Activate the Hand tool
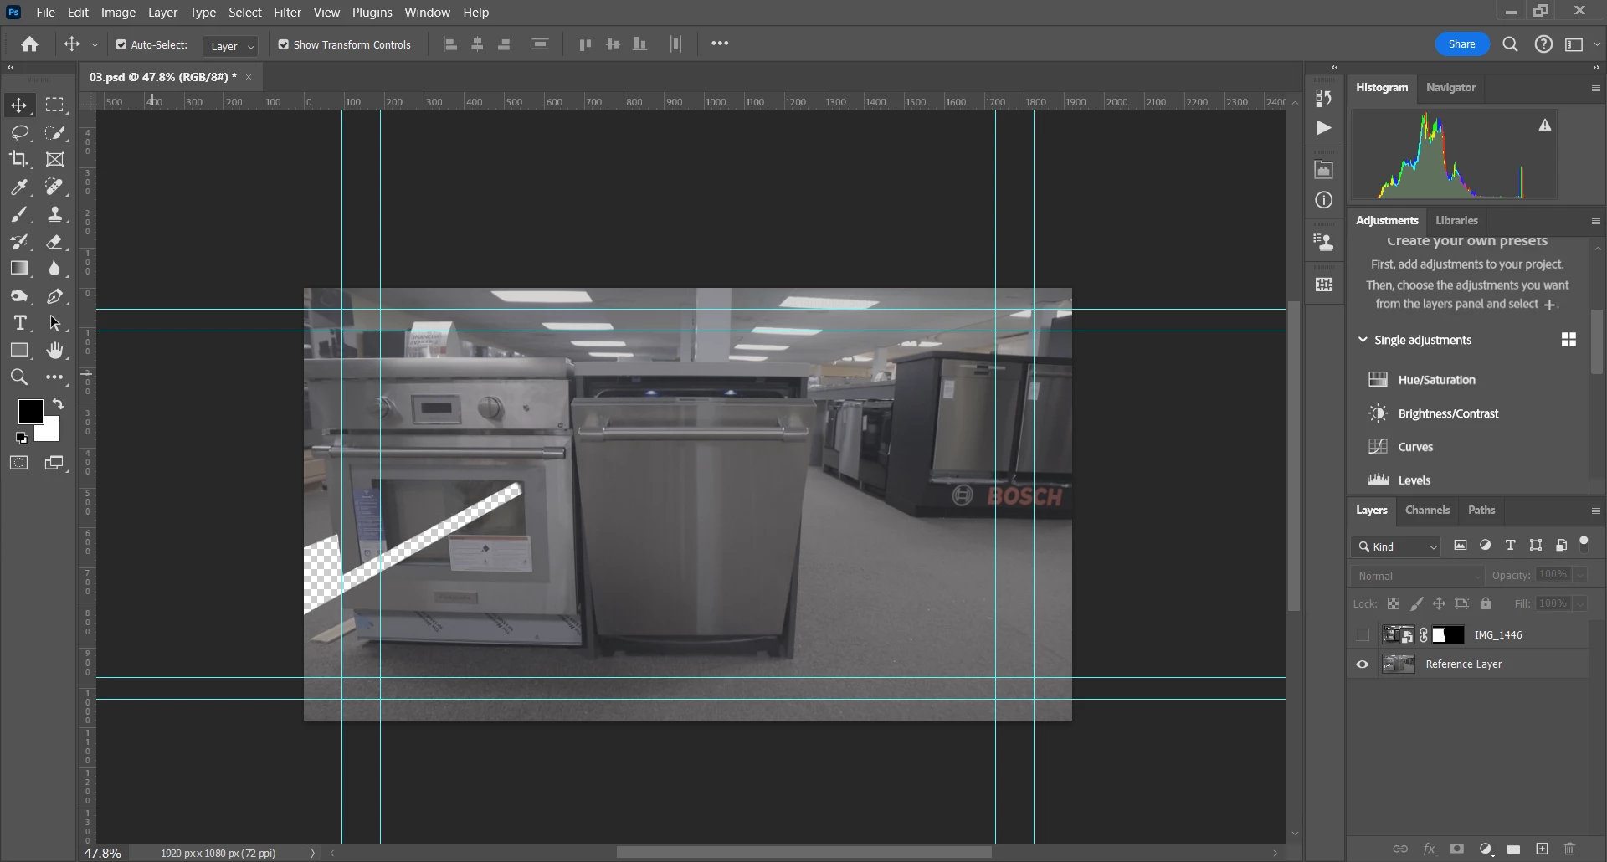Image resolution: width=1607 pixels, height=862 pixels. click(x=55, y=350)
